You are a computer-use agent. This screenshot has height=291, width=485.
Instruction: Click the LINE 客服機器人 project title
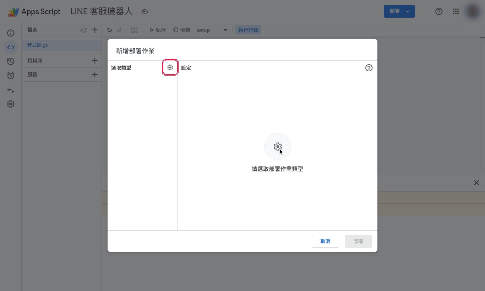(102, 11)
